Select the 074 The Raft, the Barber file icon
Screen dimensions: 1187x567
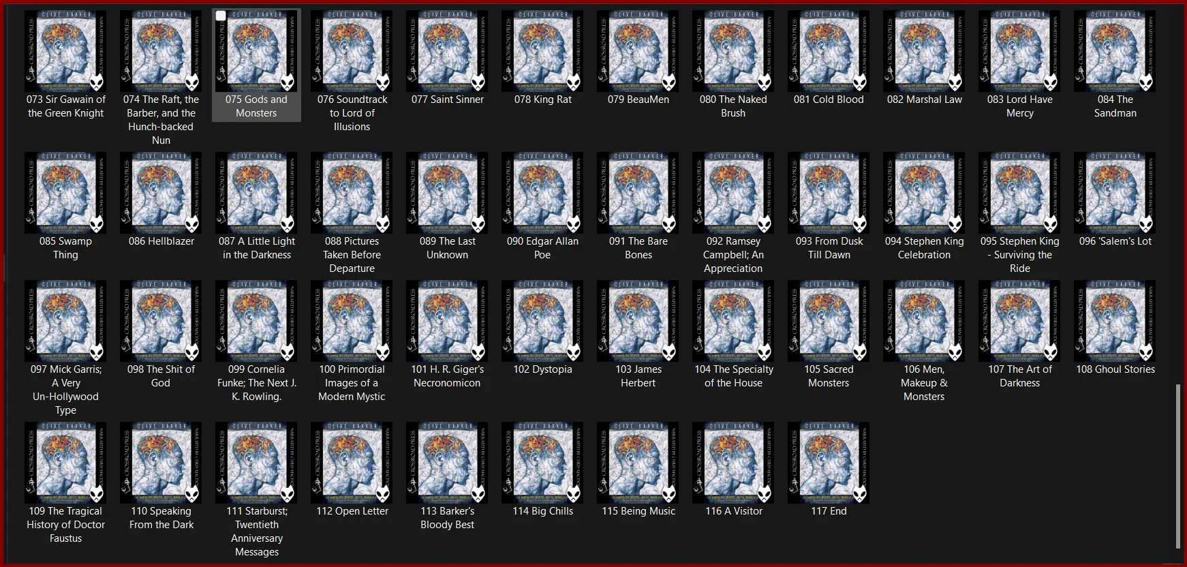161,51
